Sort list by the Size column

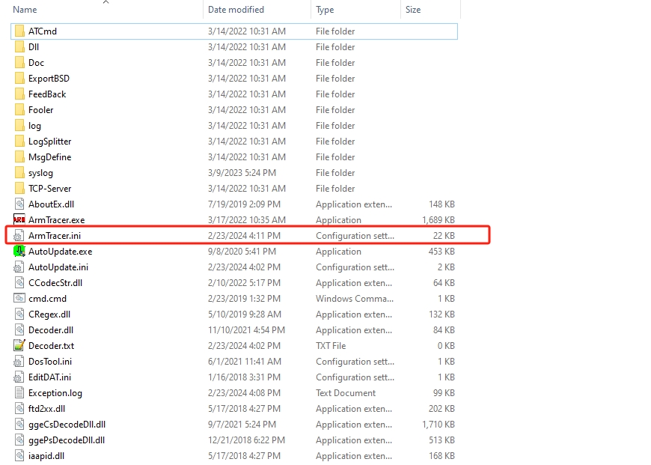[x=413, y=10]
